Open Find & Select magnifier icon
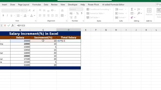The width and height of the screenshot is (161, 90). tap(139, 13)
